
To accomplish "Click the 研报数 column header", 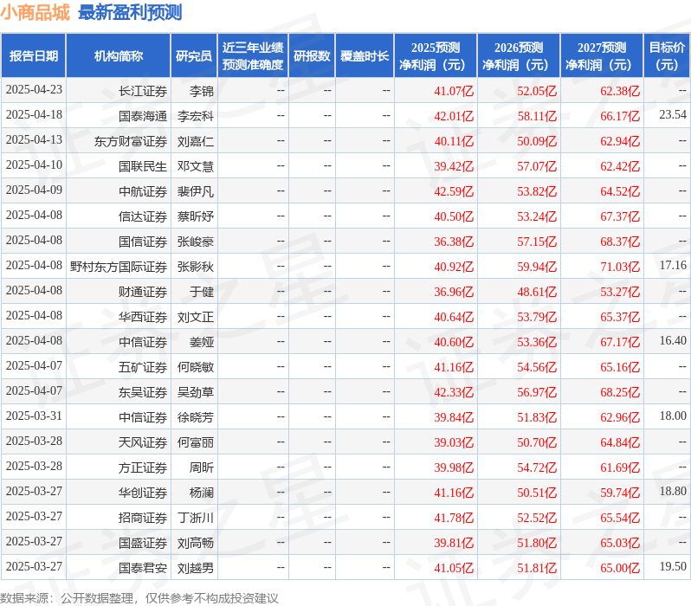I will tap(312, 55).
